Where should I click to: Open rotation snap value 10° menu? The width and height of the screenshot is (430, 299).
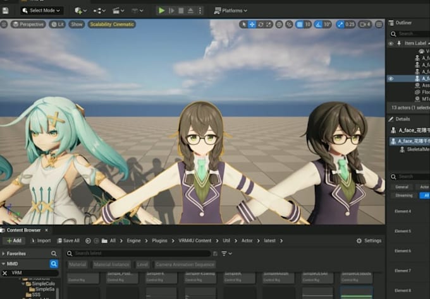tap(327, 25)
